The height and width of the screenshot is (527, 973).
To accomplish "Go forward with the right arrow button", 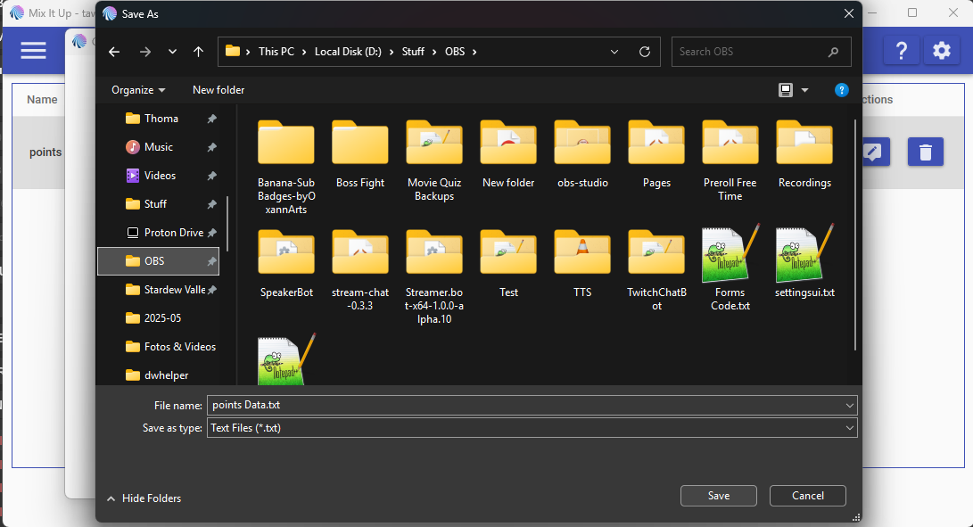I will 145,52.
